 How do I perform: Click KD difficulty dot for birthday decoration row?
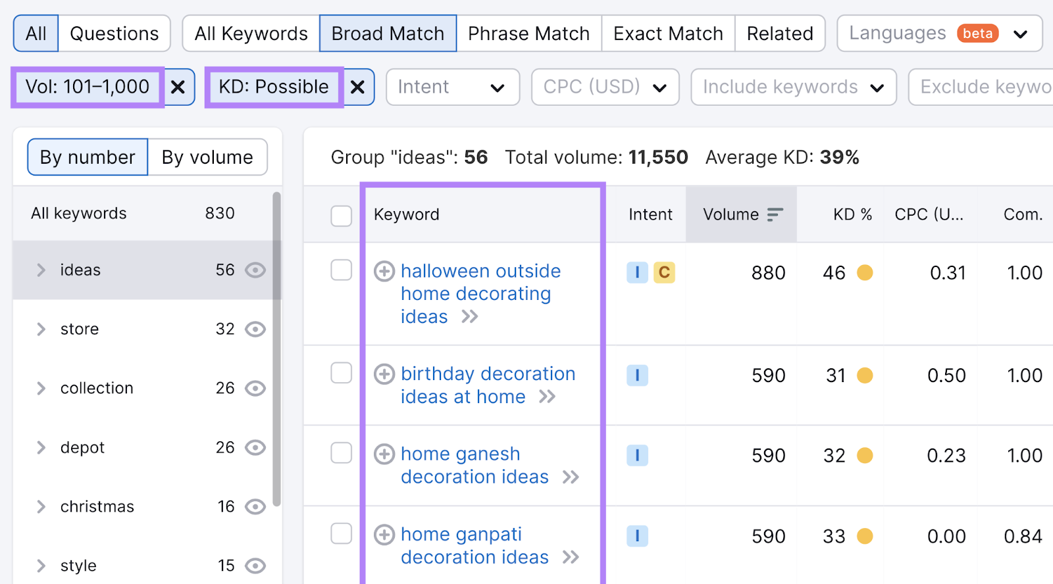coord(865,376)
